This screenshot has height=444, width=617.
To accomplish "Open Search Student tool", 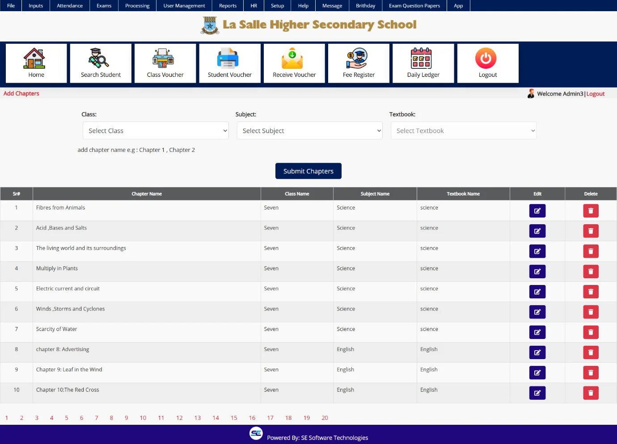I will 99,59.
